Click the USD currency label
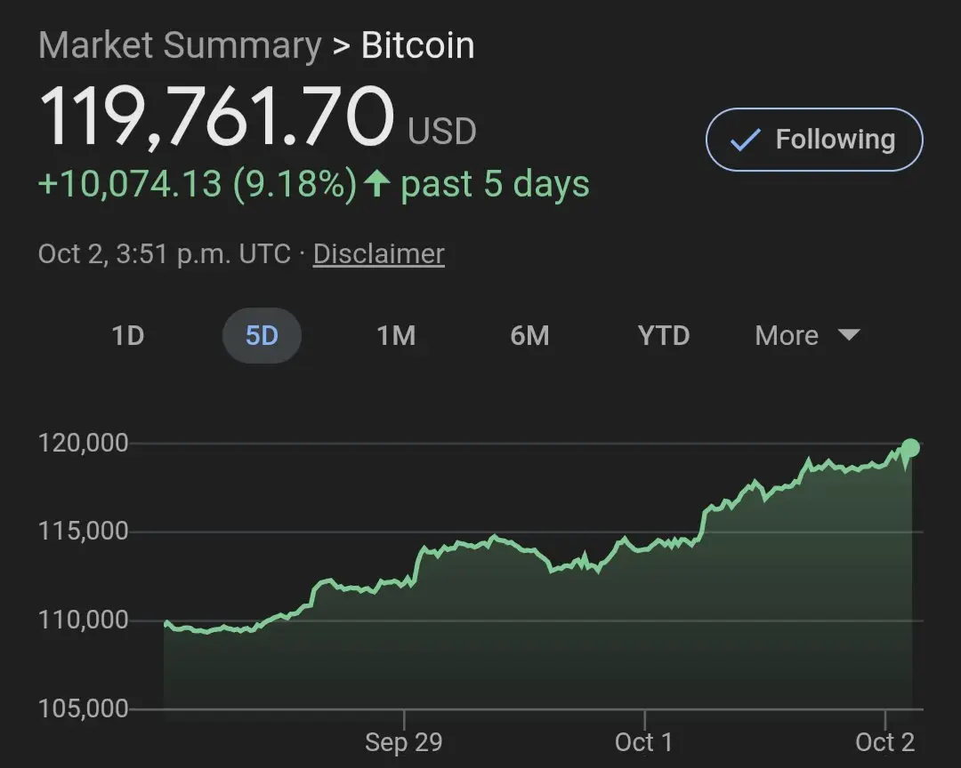 coord(442,132)
